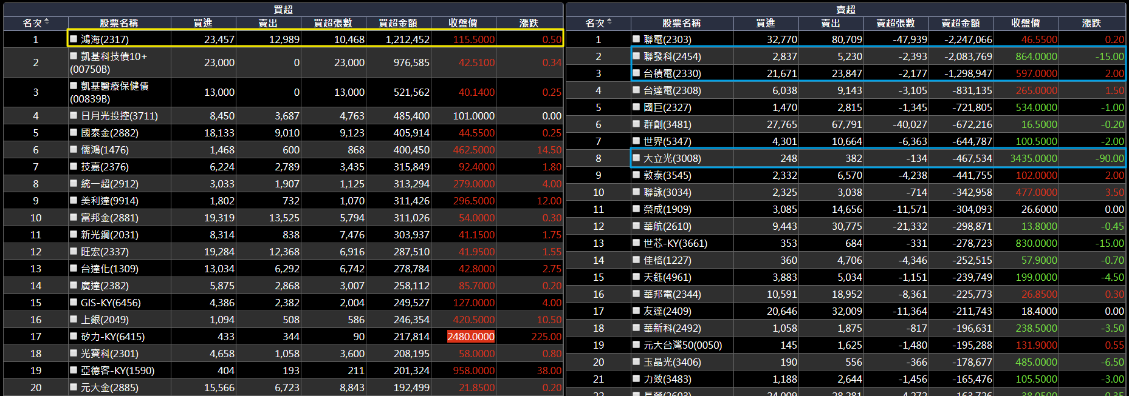This screenshot has width=1129, height=396.
Task: Open stock 富邦金(2881)
Action: point(109,218)
